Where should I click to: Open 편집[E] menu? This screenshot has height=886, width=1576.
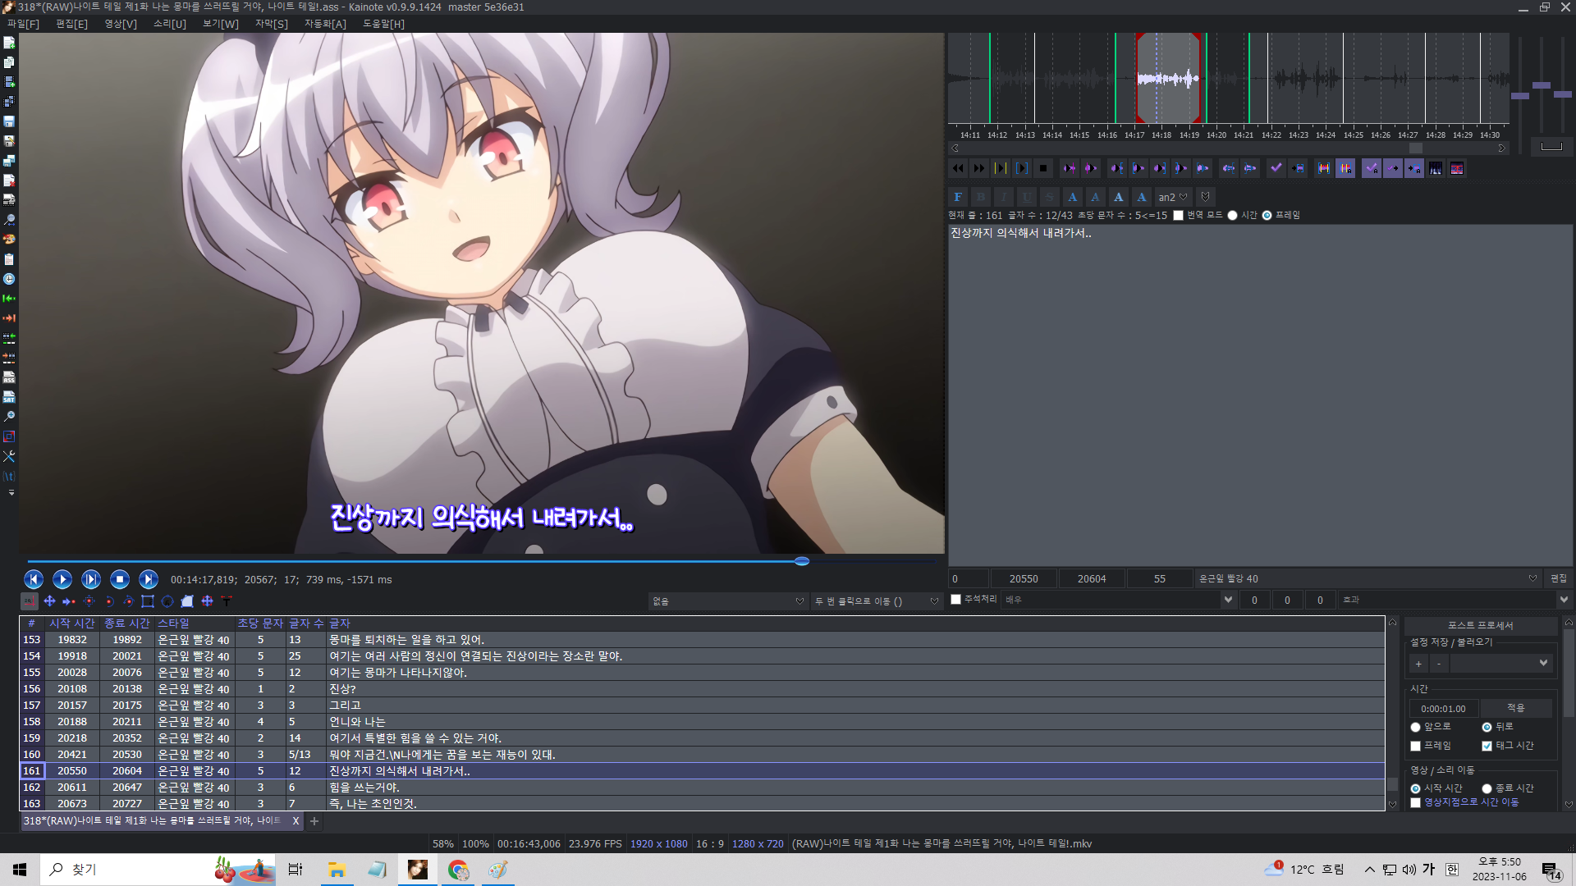pos(71,24)
